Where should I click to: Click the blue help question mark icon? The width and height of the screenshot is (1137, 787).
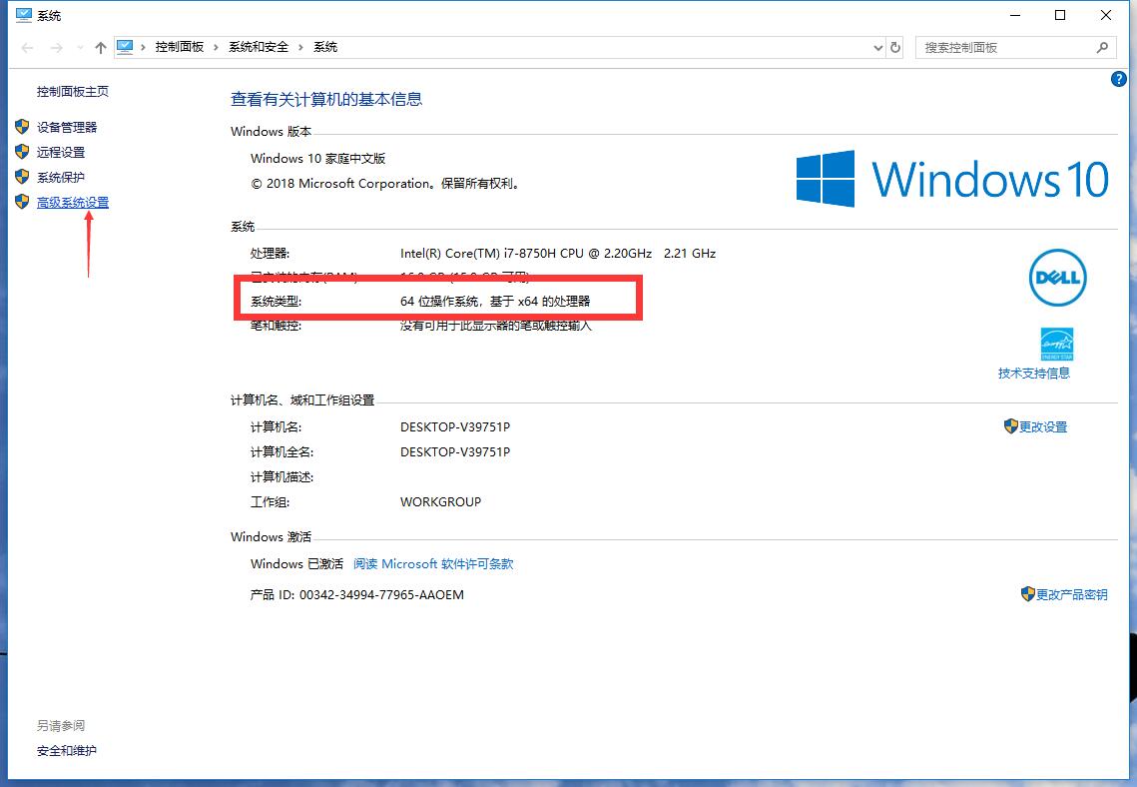[1118, 79]
